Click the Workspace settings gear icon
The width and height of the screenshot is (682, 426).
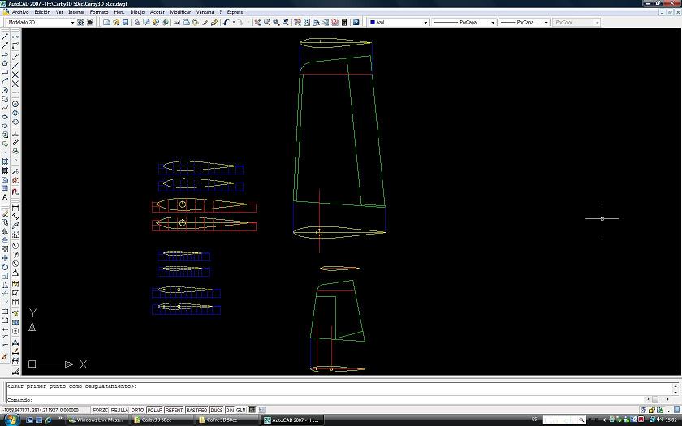pyautogui.click(x=82, y=23)
